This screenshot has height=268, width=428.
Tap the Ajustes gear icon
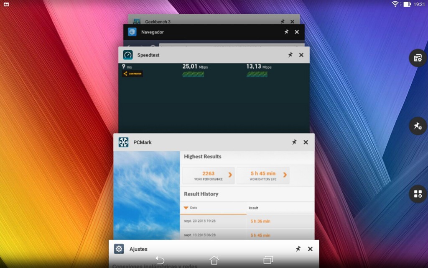[119, 249]
